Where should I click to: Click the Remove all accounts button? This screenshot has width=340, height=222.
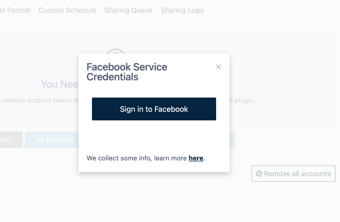[x=293, y=173]
